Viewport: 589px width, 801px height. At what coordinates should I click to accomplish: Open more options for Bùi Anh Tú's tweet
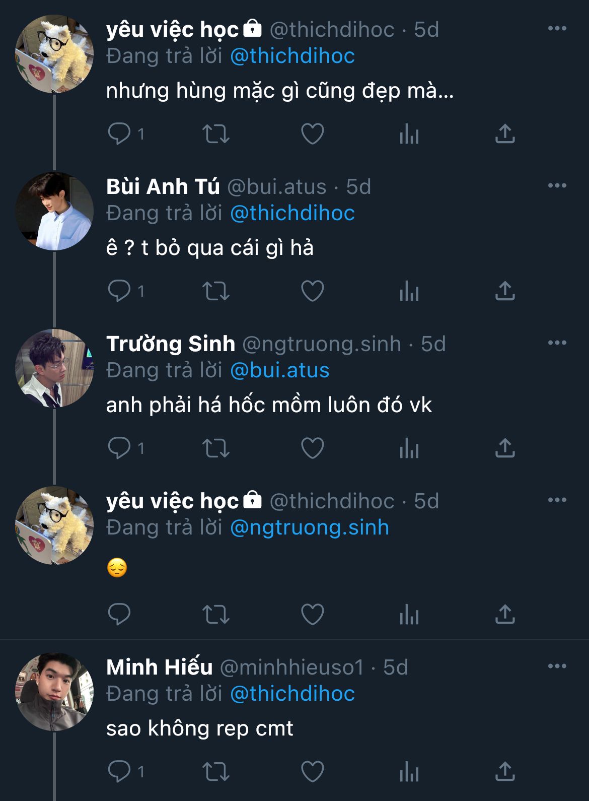(x=557, y=186)
